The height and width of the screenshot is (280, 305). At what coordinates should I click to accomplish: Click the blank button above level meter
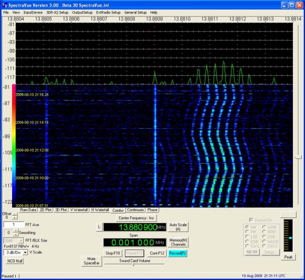(x=288, y=215)
